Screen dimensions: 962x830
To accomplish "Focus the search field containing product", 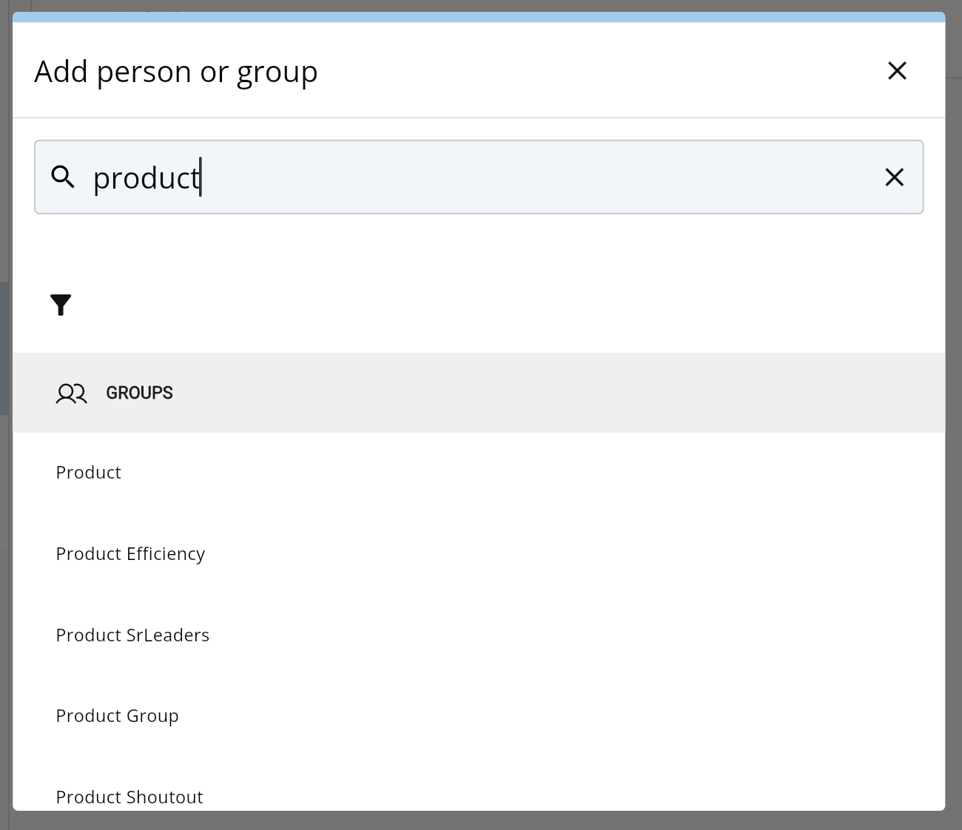I will (x=479, y=177).
